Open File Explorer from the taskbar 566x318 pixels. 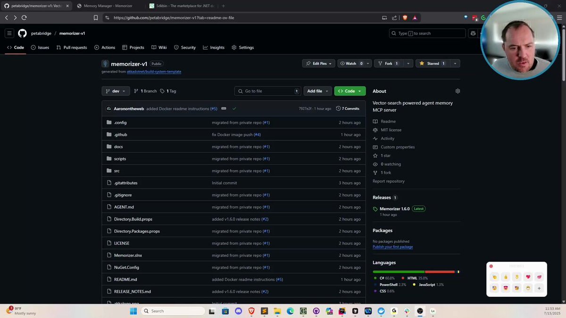click(x=277, y=311)
